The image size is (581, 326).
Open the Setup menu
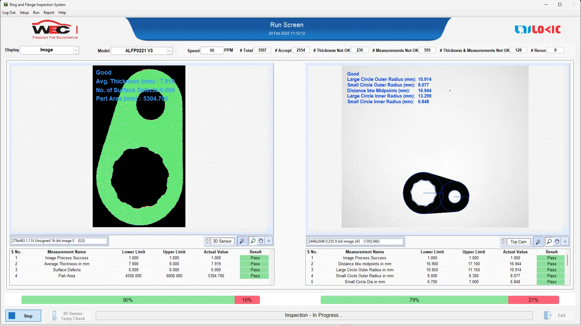click(24, 13)
